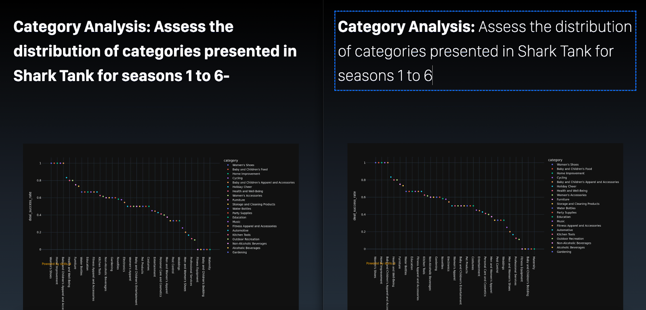Click Furniture in the right chart legend
Viewport: 646px width, 310px height.
click(x=563, y=199)
